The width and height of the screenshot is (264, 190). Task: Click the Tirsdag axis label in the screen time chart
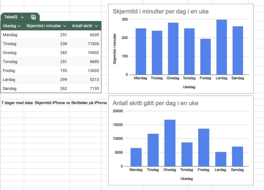tap(157, 78)
